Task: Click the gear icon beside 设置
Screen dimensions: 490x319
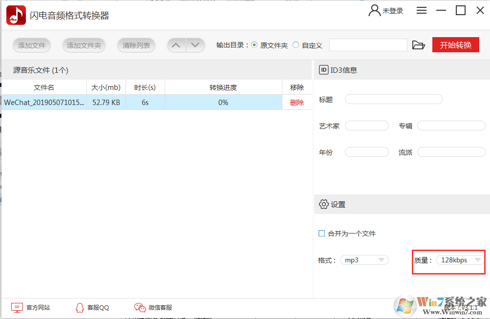Action: (323, 204)
